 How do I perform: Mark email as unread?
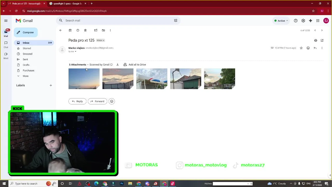96,30
